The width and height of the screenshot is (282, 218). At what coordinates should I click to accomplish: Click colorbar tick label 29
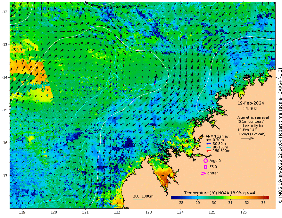click(x=197, y=203)
